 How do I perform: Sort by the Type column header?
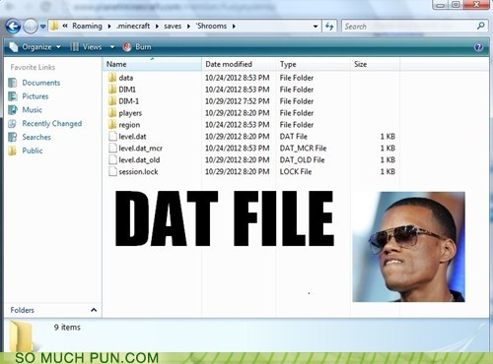pyautogui.click(x=313, y=64)
